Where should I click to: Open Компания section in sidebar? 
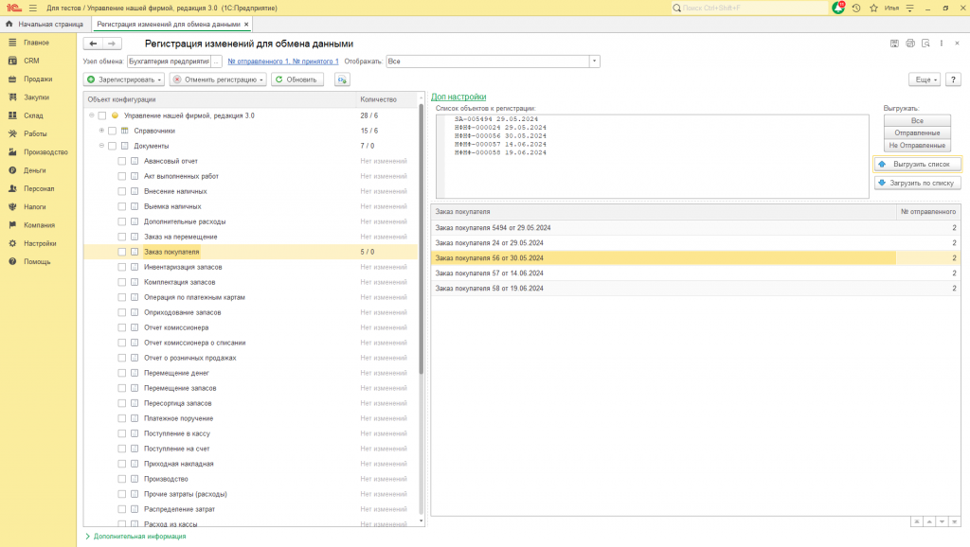point(39,225)
